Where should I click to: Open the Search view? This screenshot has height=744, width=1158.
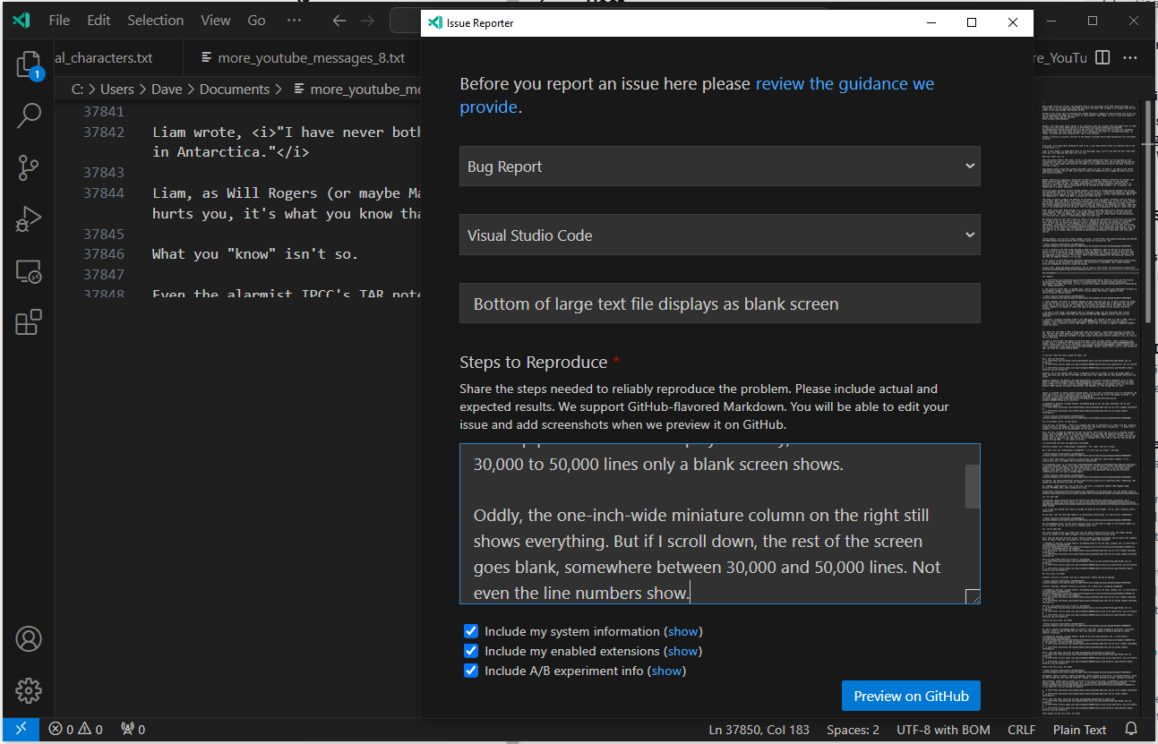28,115
